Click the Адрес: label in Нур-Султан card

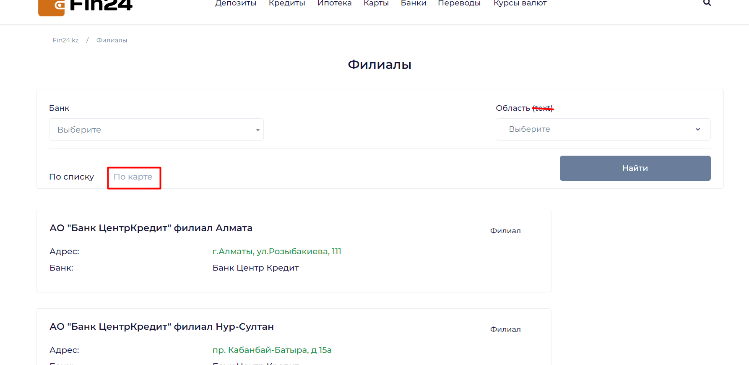coord(64,350)
